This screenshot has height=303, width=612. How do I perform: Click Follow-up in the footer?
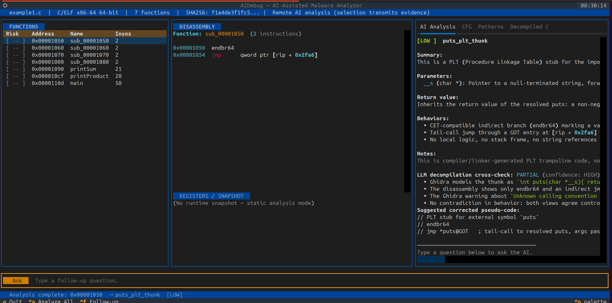point(99,301)
